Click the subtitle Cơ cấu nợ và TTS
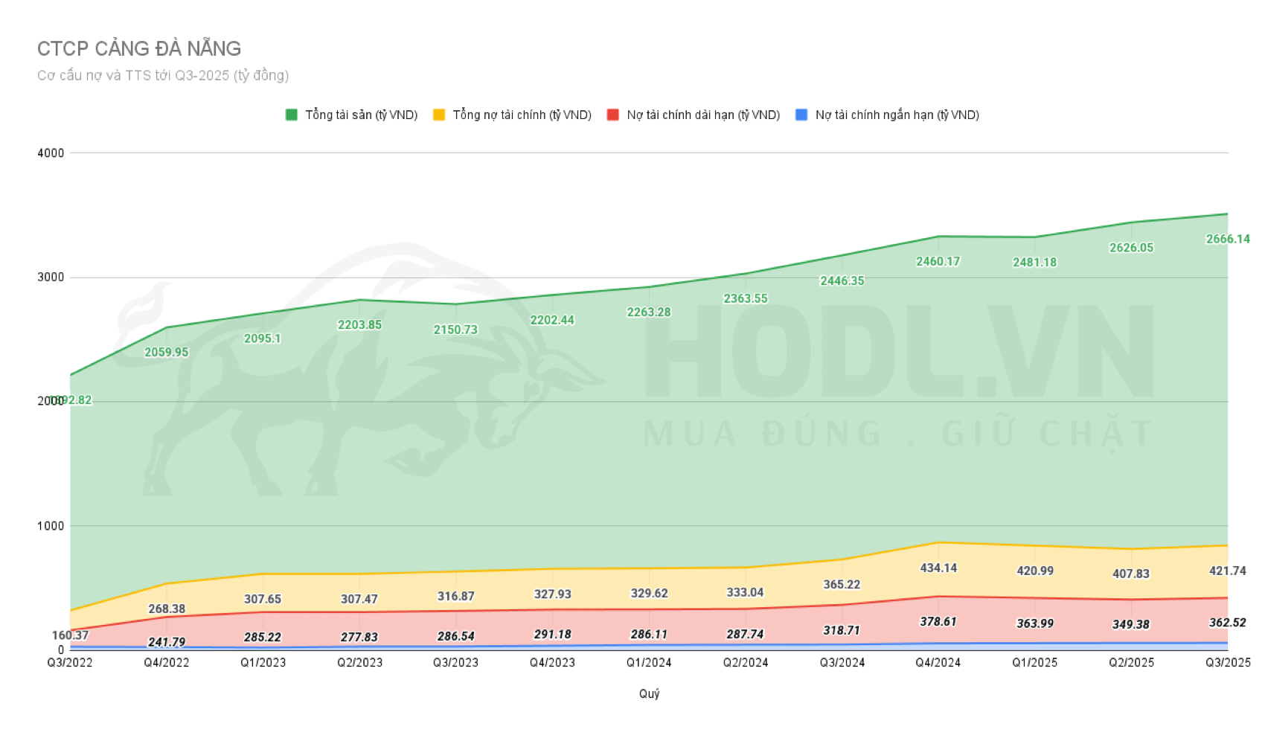The width and height of the screenshot is (1265, 738). pyautogui.click(x=163, y=75)
